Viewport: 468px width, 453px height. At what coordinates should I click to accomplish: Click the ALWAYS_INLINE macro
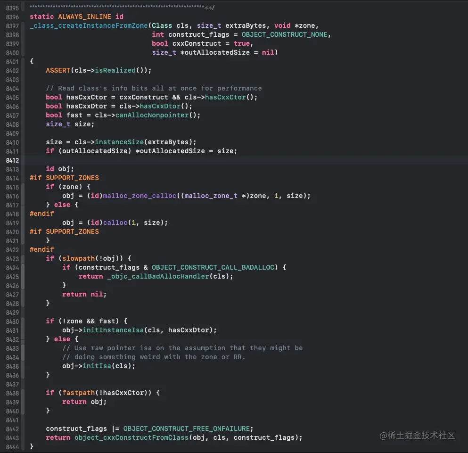pos(84,16)
